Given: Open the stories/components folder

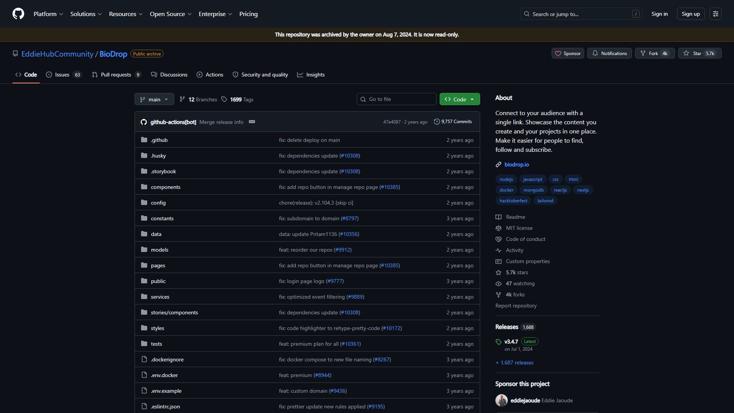Looking at the screenshot, I should pos(174,312).
